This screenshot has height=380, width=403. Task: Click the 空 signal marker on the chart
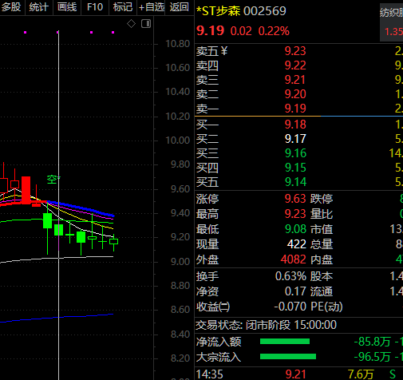coord(53,180)
